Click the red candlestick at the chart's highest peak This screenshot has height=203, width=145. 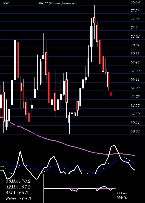[x=94, y=20]
